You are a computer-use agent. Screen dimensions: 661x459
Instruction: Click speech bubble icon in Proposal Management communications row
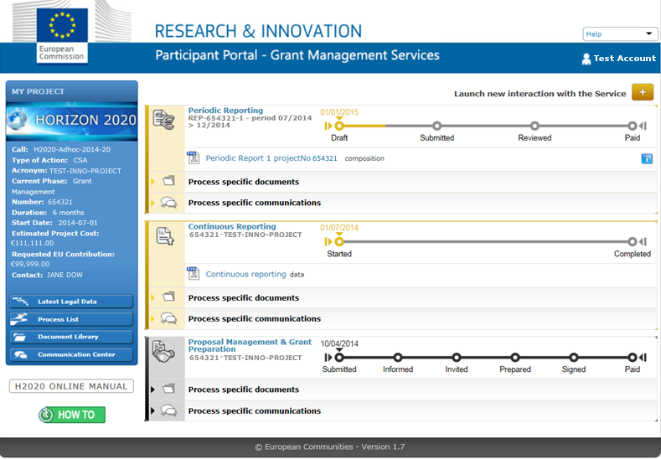click(x=168, y=410)
